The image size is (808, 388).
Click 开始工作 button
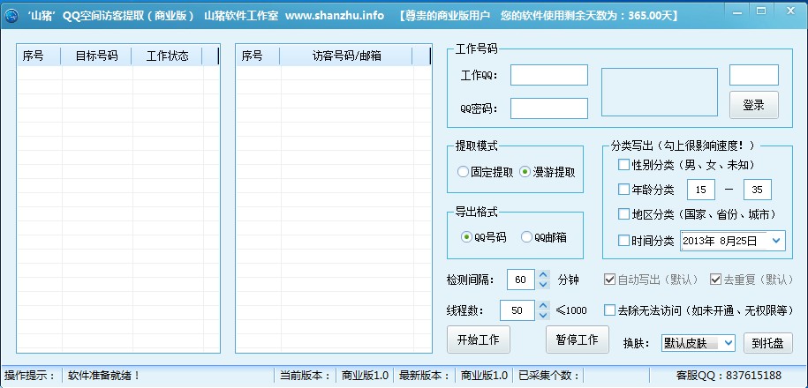[x=479, y=339]
